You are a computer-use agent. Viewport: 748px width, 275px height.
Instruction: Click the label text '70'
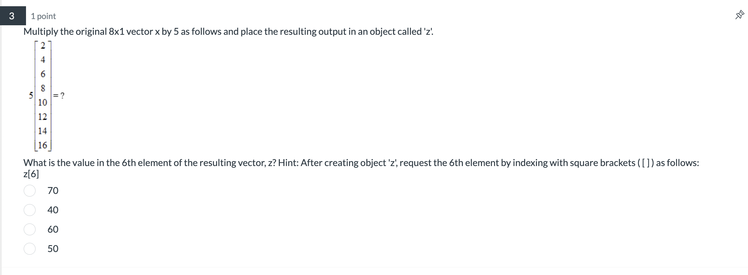(x=53, y=190)
